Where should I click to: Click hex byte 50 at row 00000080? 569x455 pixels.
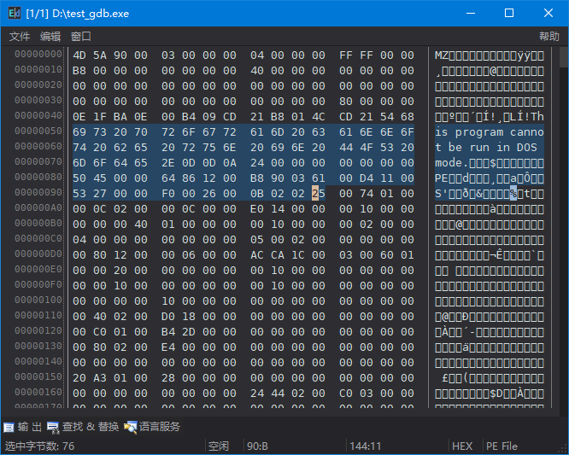79,178
